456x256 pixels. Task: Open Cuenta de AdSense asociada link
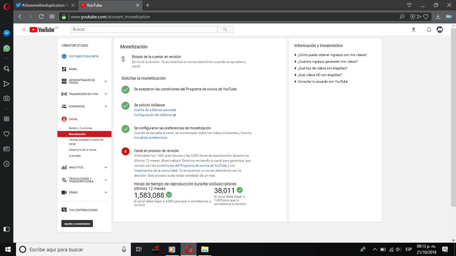[x=155, y=110]
